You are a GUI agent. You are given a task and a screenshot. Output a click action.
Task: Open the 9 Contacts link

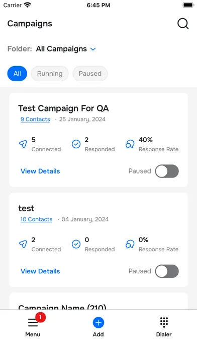(x=35, y=120)
